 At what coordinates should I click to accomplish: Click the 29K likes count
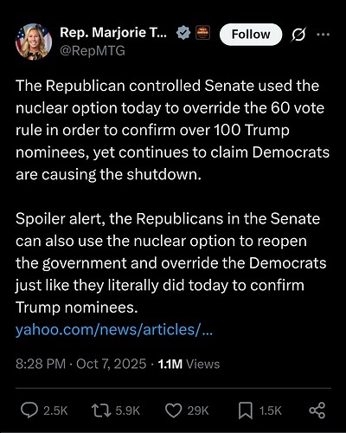click(x=198, y=410)
